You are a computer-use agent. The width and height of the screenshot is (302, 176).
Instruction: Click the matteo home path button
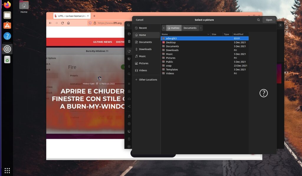pos(173,28)
